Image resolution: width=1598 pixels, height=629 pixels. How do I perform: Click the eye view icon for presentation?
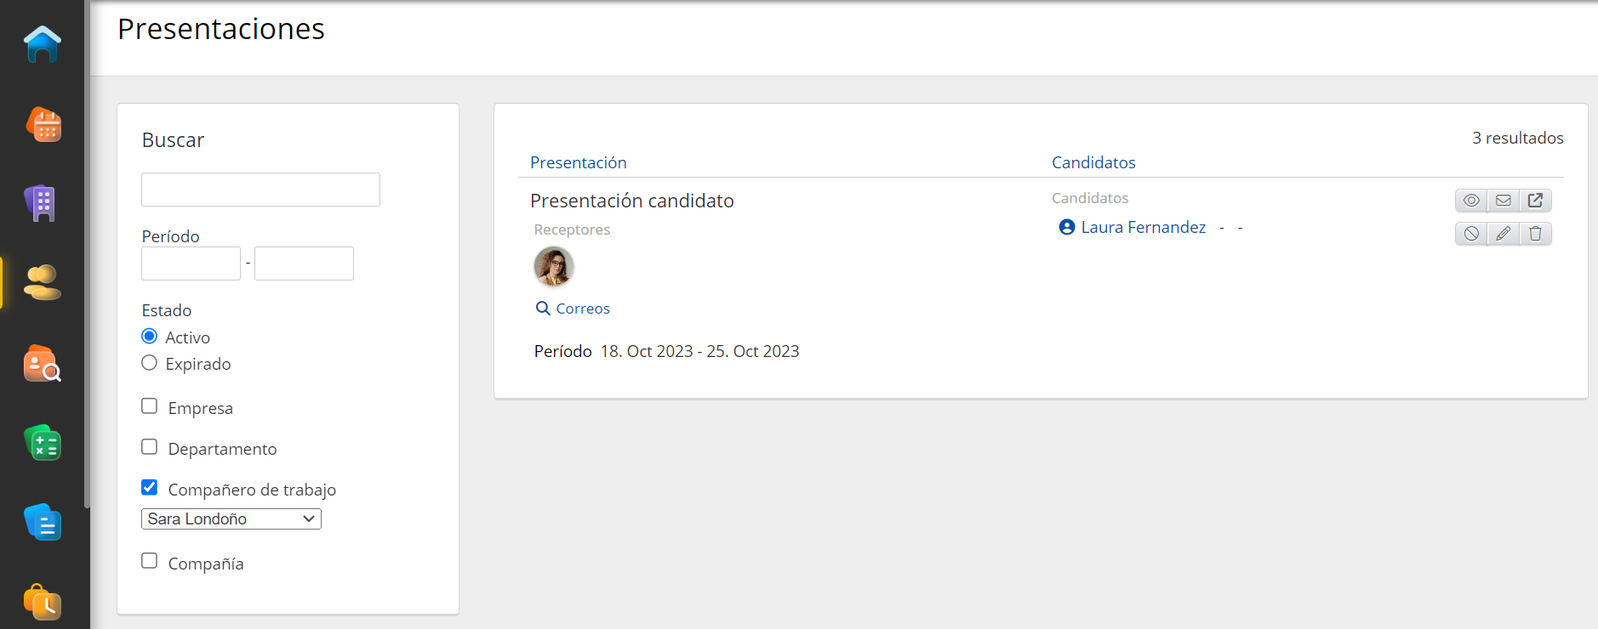[1471, 201]
